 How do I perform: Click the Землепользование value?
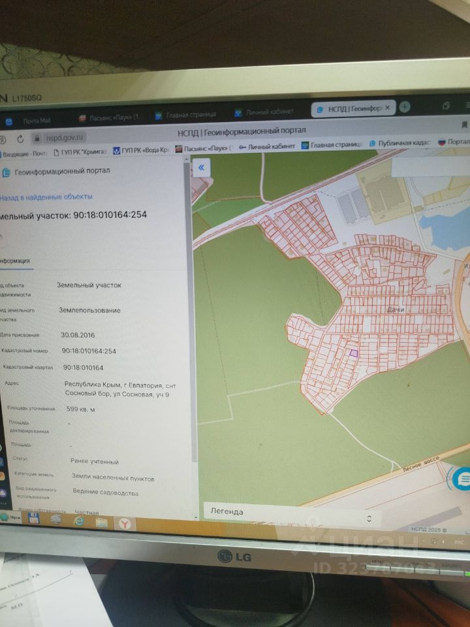pos(89,310)
